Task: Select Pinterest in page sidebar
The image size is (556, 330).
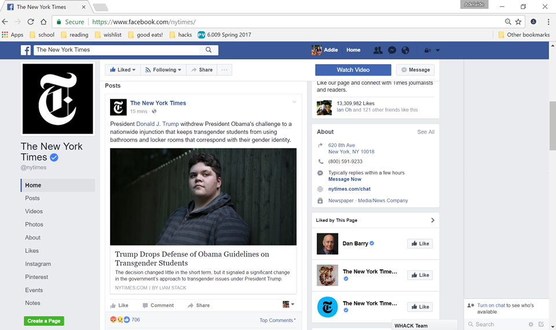Action: click(x=36, y=277)
